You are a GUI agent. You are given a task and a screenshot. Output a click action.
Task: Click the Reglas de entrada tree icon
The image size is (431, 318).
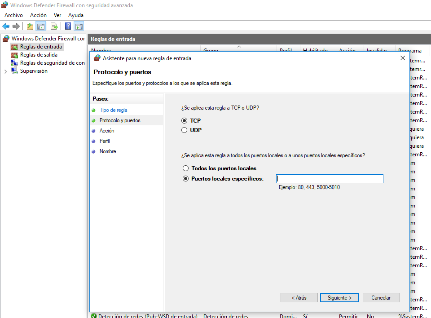coord(14,47)
